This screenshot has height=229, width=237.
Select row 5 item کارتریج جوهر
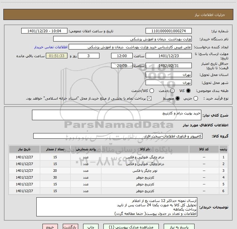145,184
